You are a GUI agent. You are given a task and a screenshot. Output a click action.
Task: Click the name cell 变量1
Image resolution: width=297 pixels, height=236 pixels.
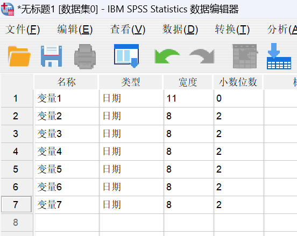click(x=67, y=98)
